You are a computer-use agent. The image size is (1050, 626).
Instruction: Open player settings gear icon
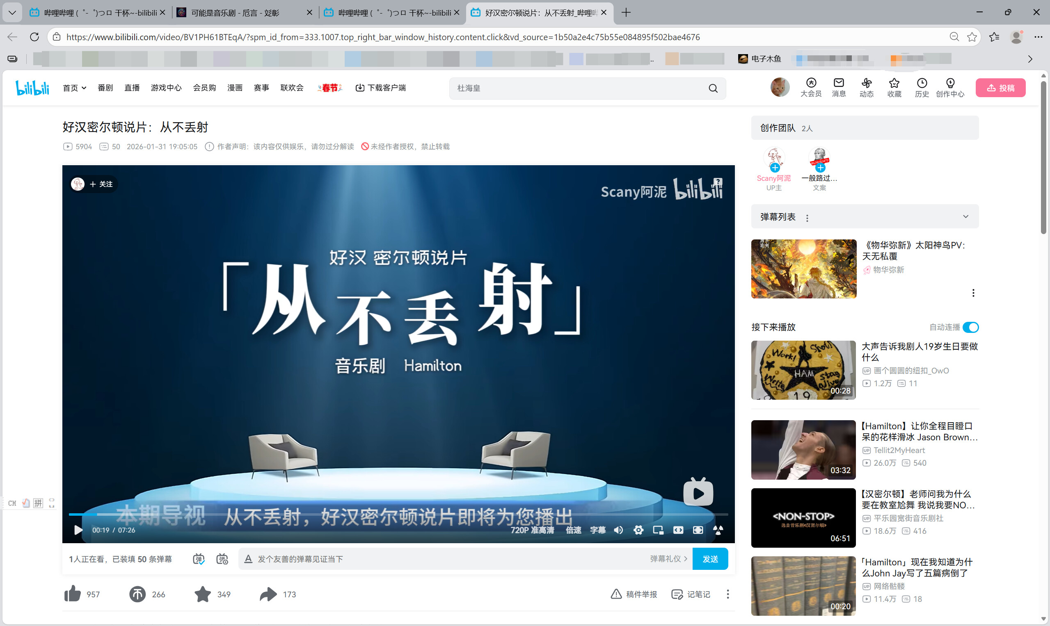pyautogui.click(x=638, y=530)
